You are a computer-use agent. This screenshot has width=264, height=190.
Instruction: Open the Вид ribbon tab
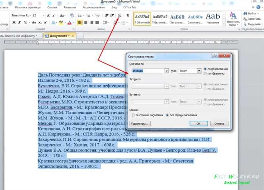pyautogui.click(x=114, y=7)
